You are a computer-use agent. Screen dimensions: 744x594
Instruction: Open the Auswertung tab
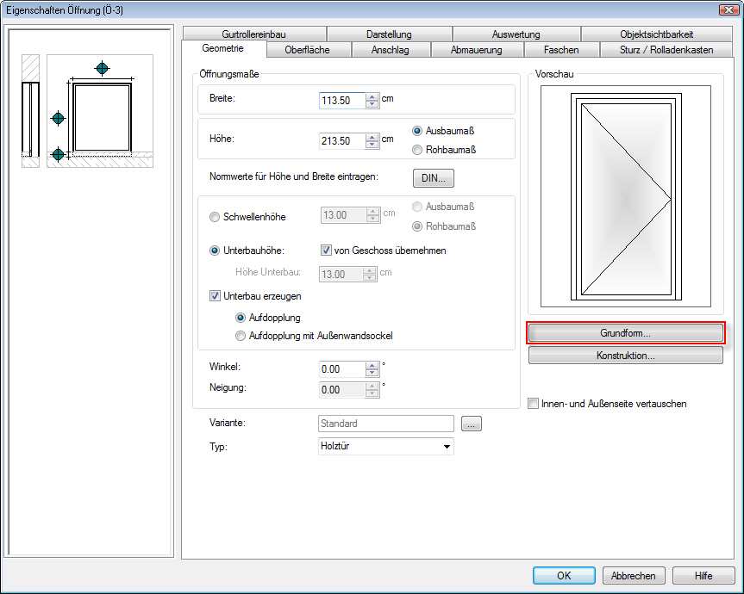[516, 34]
